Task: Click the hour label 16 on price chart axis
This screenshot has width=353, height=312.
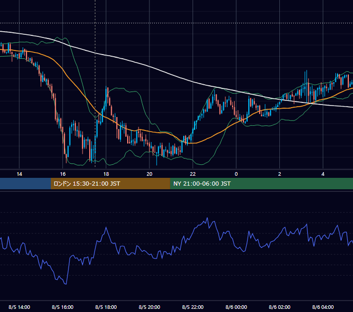Action: pyautogui.click(x=63, y=174)
